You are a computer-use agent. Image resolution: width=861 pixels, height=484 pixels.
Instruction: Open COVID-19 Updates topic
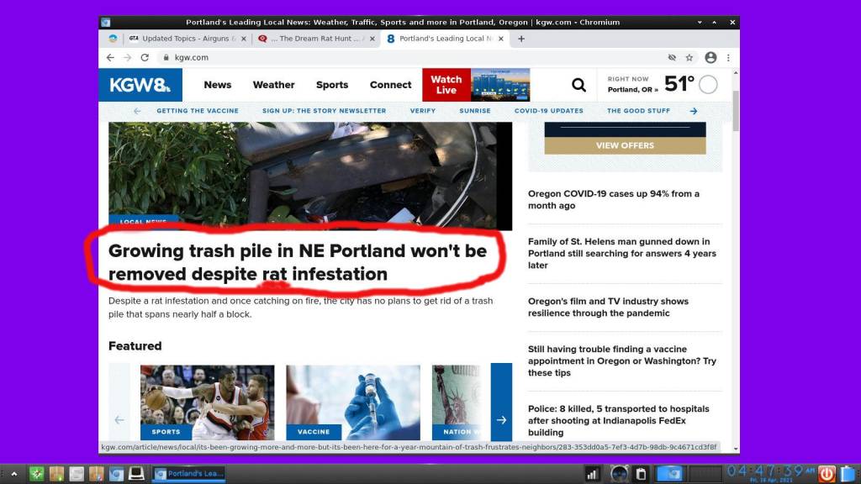(x=548, y=111)
